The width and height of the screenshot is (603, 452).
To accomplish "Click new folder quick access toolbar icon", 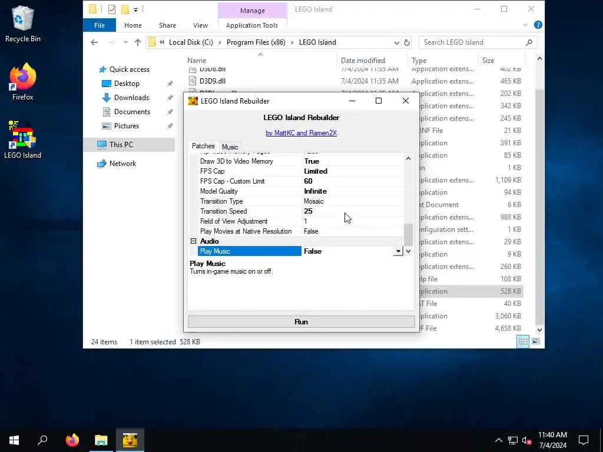I will [125, 9].
